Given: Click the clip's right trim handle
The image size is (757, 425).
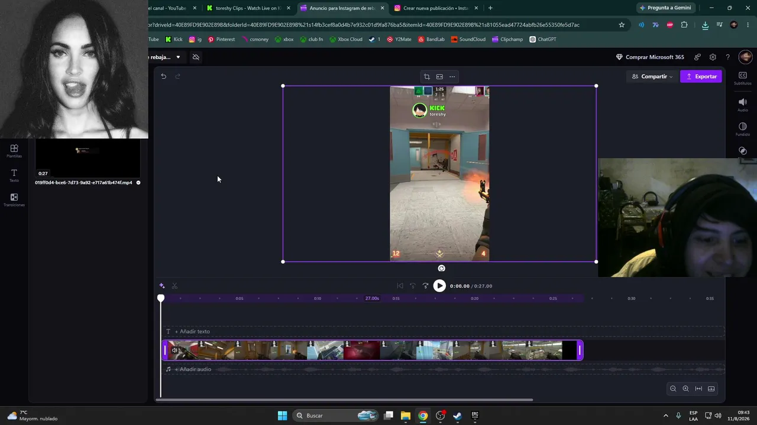Looking at the screenshot, I should pyautogui.click(x=580, y=351).
